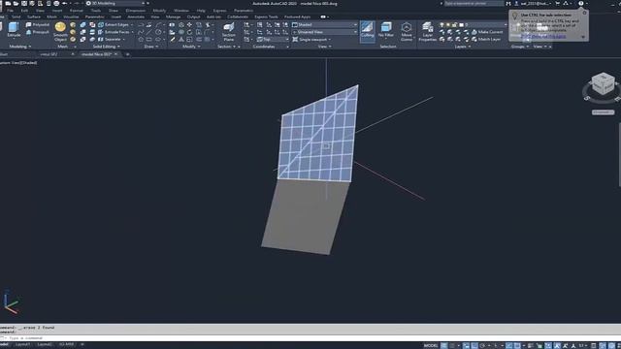Viewport: 621px width, 349px height.
Task: Click the MODEL status bar button
Action: pos(431,345)
